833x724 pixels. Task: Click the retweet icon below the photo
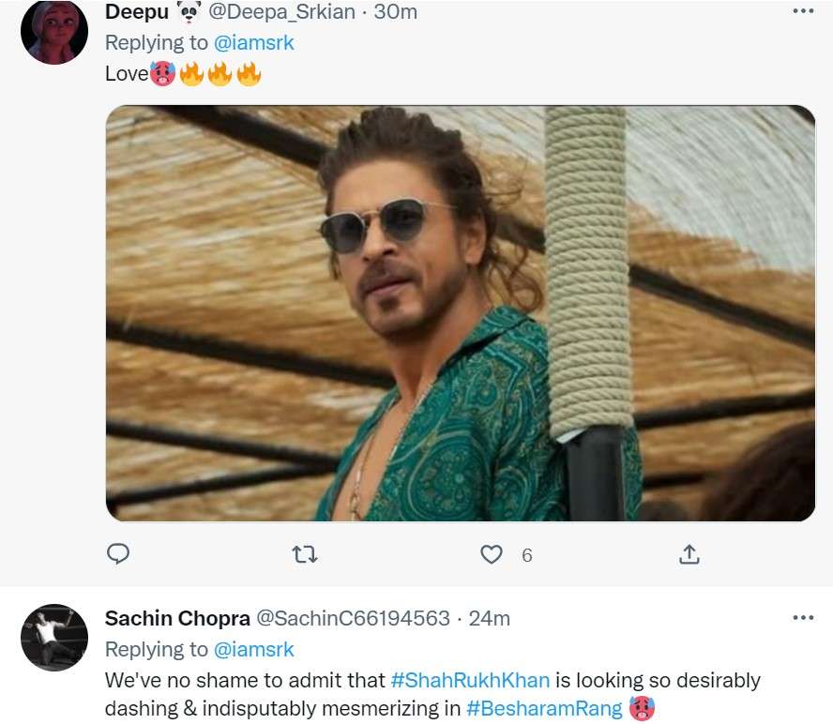[304, 554]
